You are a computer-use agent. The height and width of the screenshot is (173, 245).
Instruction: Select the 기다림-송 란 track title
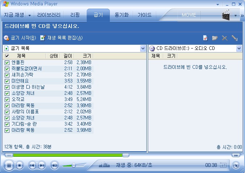[x=24, y=124]
